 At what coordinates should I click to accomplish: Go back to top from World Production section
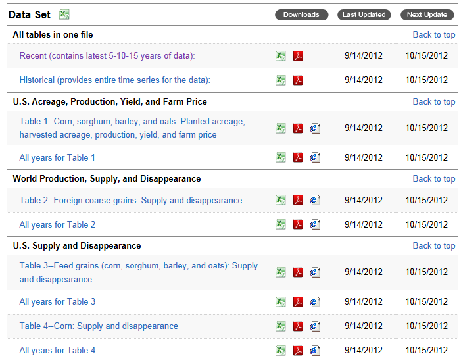coord(433,178)
